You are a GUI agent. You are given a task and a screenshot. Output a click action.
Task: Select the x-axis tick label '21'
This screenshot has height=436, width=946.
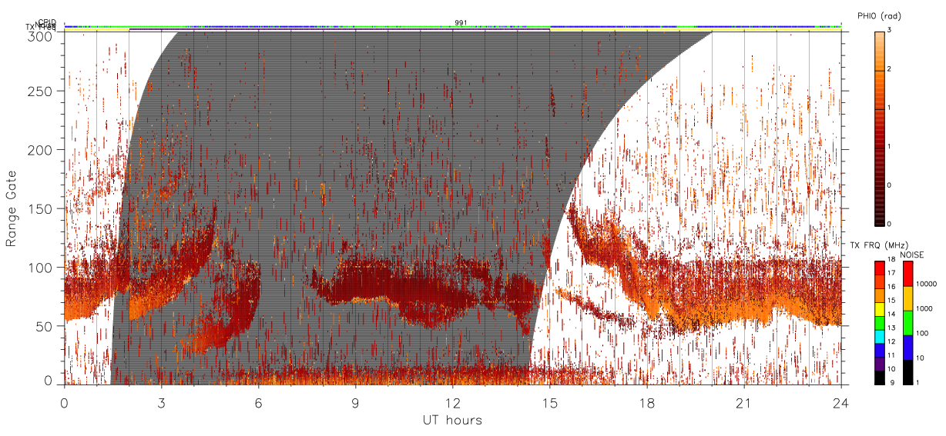point(743,402)
